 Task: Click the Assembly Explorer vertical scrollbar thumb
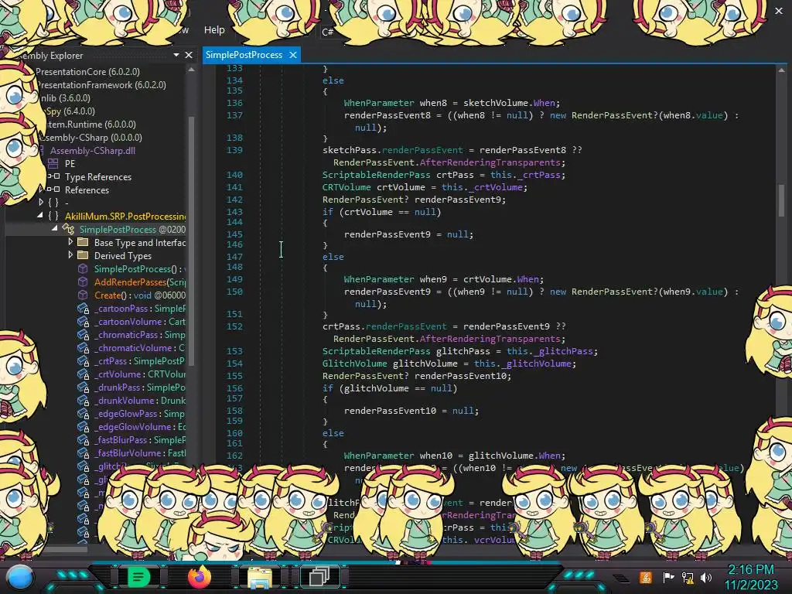tap(192, 240)
